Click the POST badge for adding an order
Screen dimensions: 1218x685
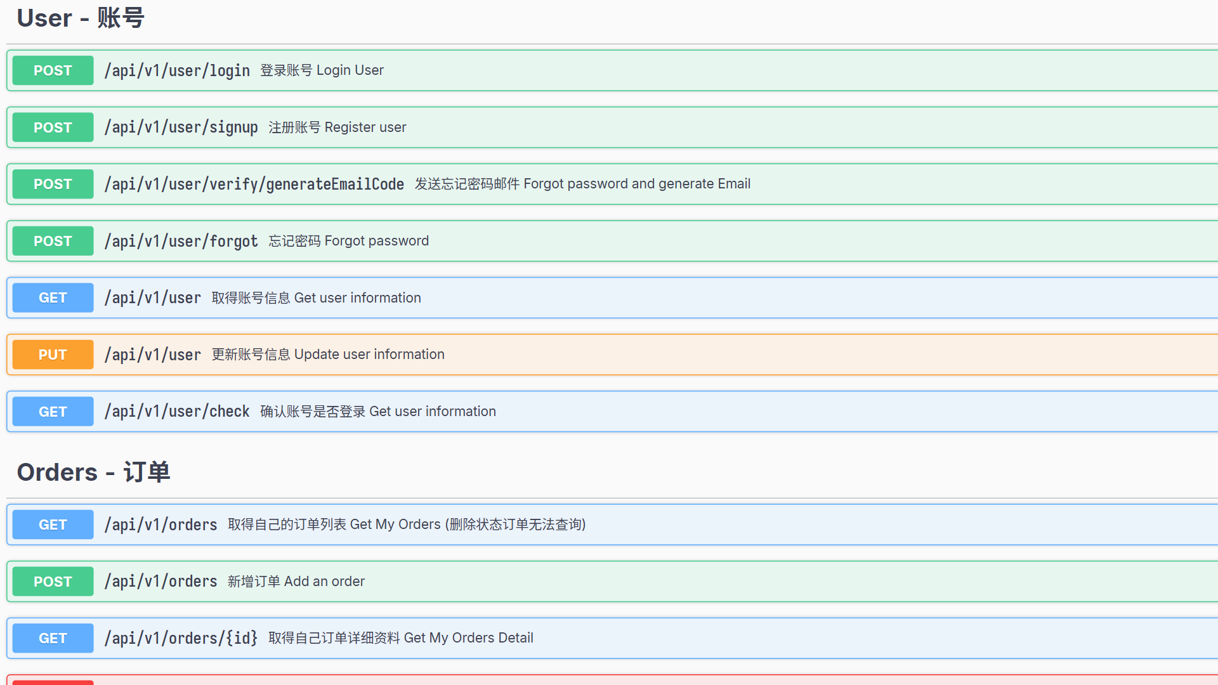52,581
